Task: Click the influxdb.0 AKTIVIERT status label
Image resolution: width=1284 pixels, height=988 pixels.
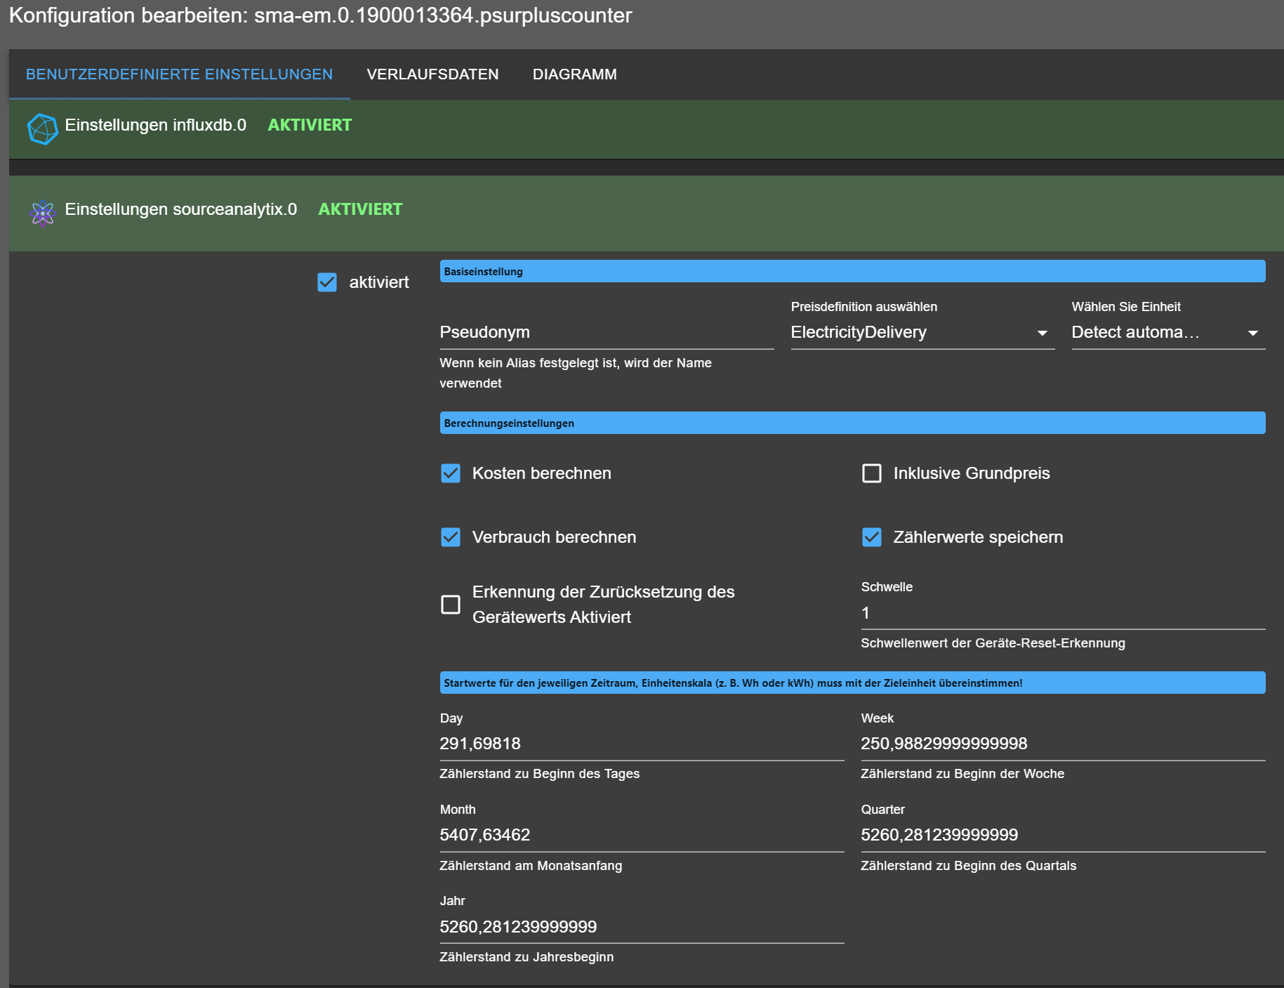Action: [310, 125]
